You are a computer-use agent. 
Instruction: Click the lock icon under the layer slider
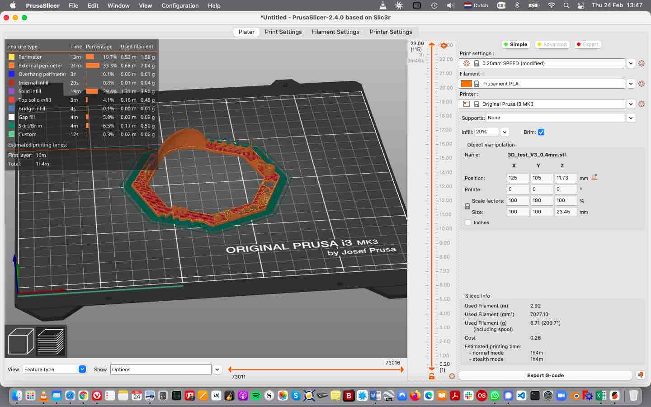pyautogui.click(x=432, y=376)
